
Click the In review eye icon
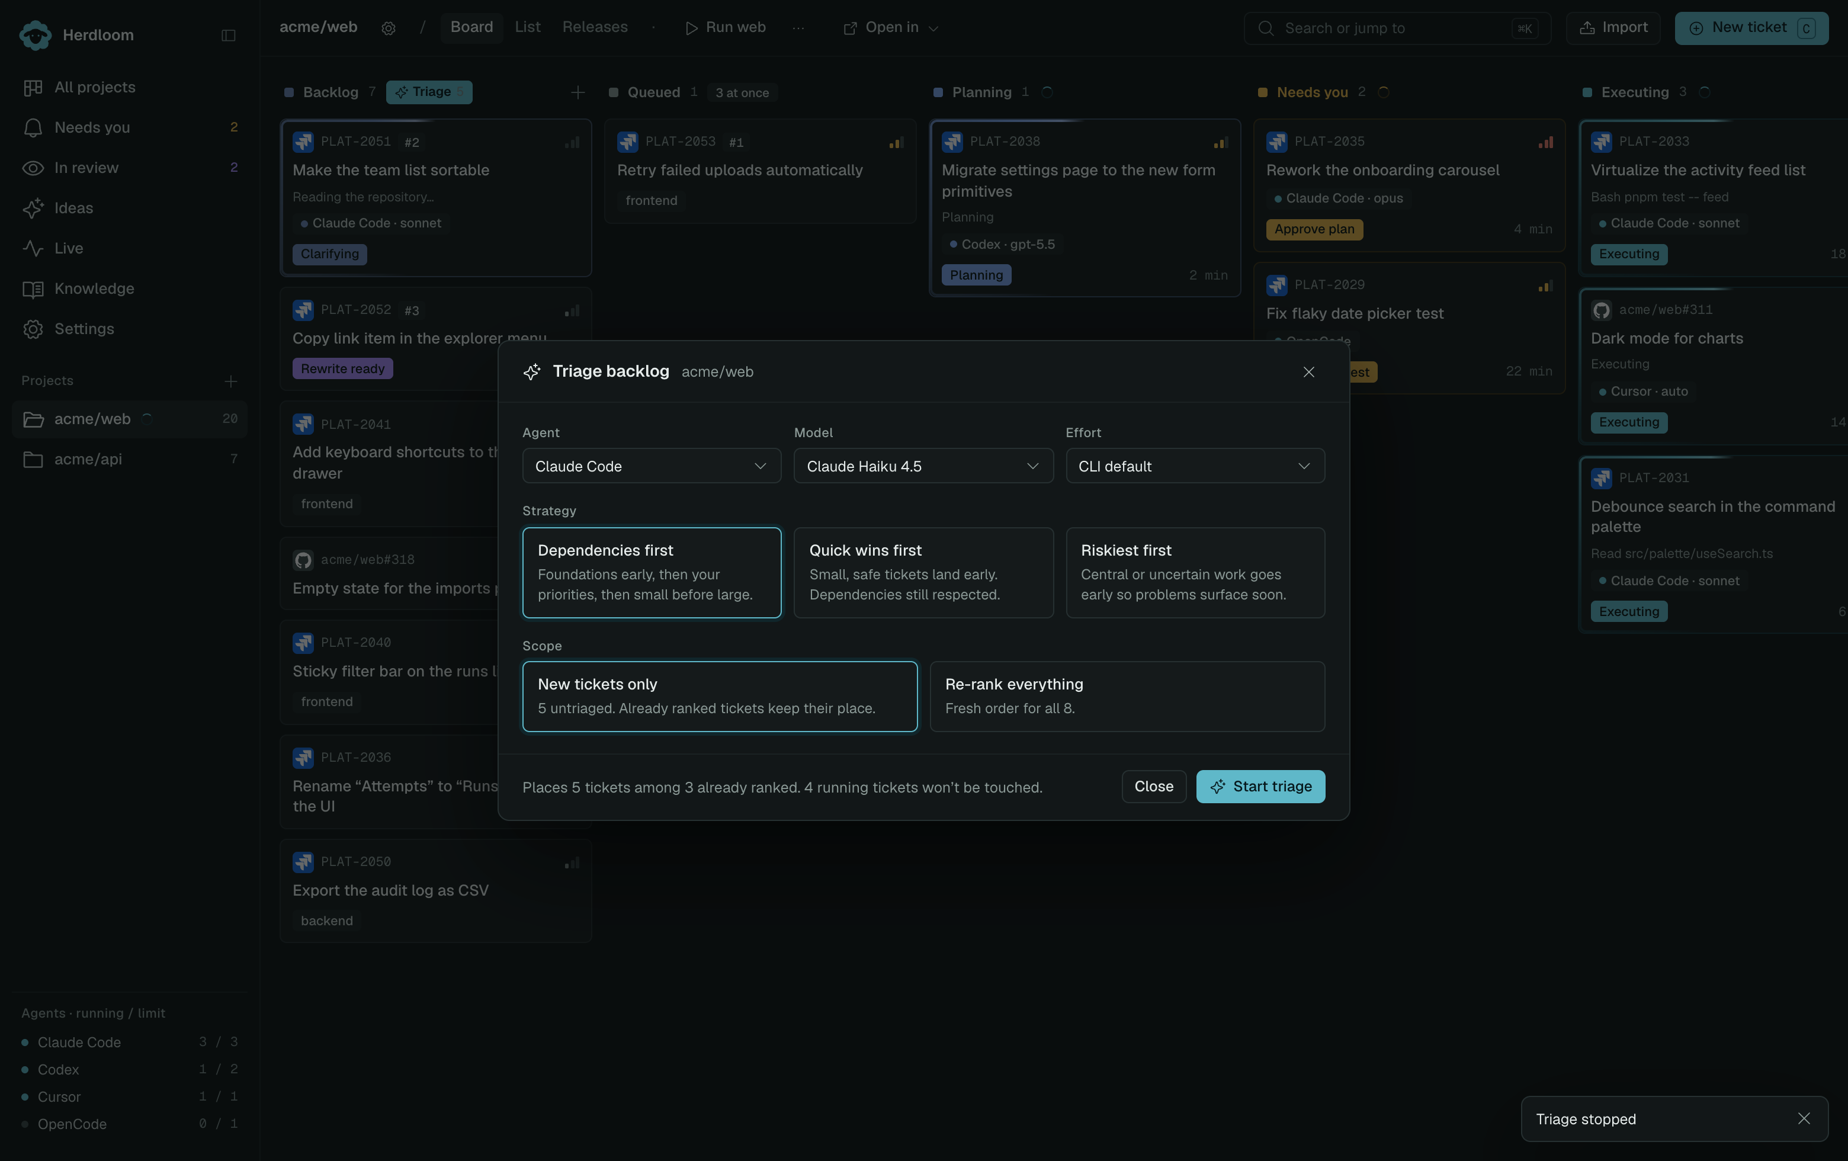(x=33, y=168)
